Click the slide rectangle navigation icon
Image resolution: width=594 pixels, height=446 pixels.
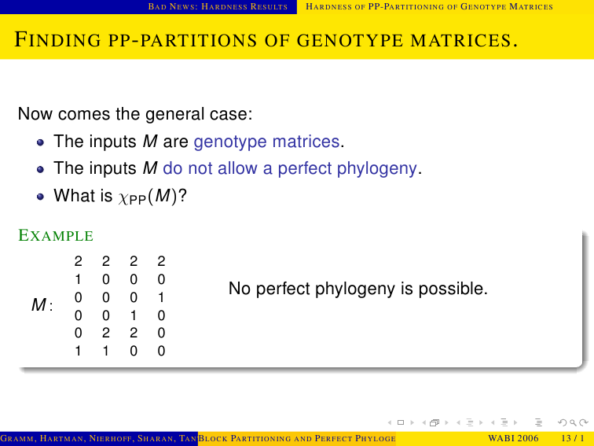[401, 422]
